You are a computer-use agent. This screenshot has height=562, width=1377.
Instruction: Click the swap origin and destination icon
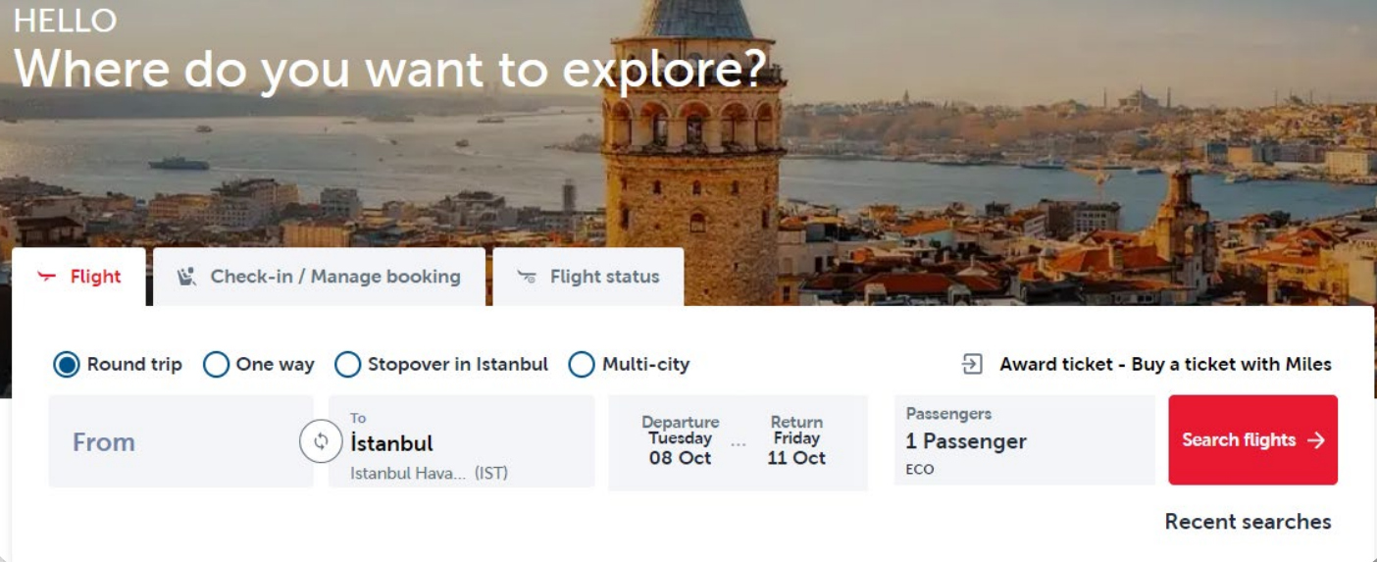click(x=321, y=441)
